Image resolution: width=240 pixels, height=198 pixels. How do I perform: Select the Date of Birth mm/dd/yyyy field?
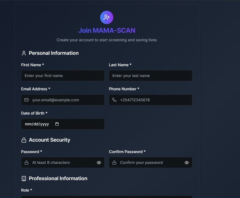(x=63, y=124)
